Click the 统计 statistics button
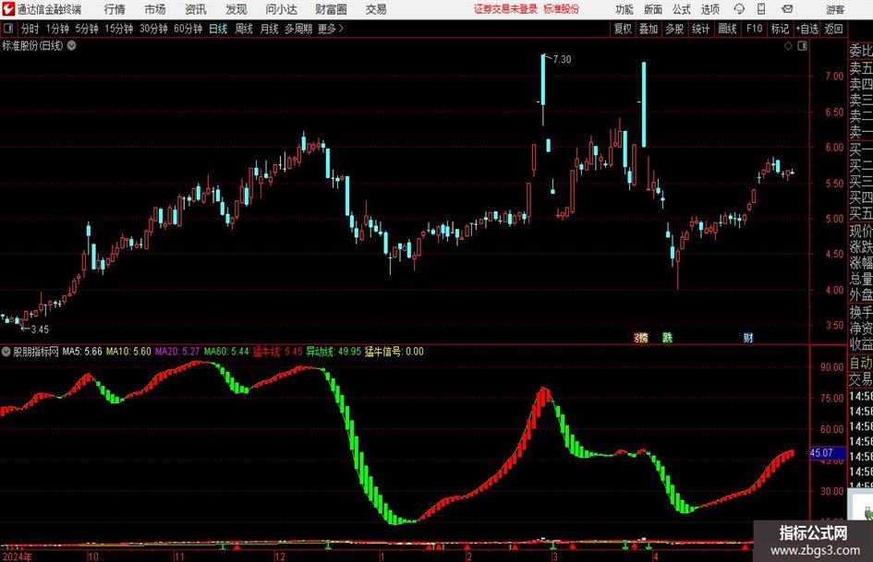 (701, 29)
